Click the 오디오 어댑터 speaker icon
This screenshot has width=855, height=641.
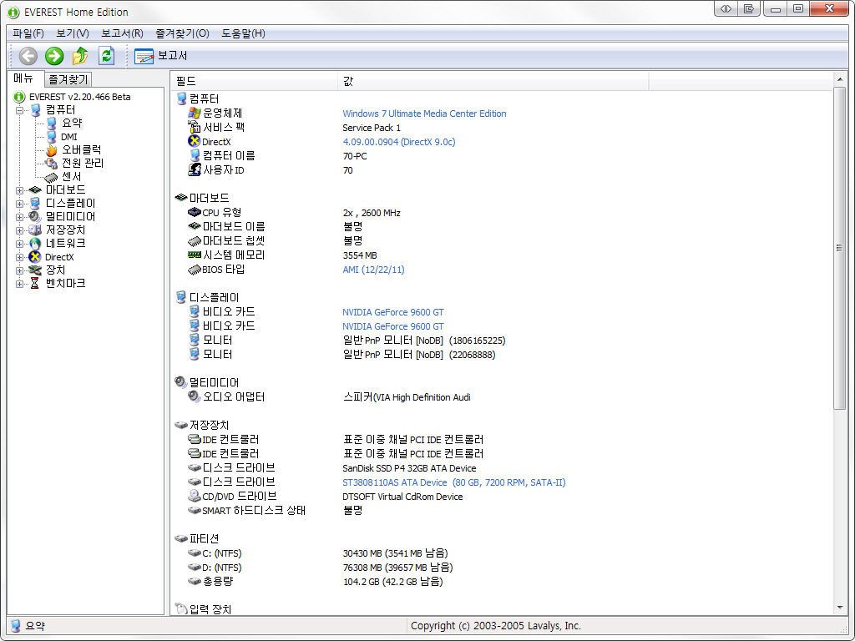(194, 396)
